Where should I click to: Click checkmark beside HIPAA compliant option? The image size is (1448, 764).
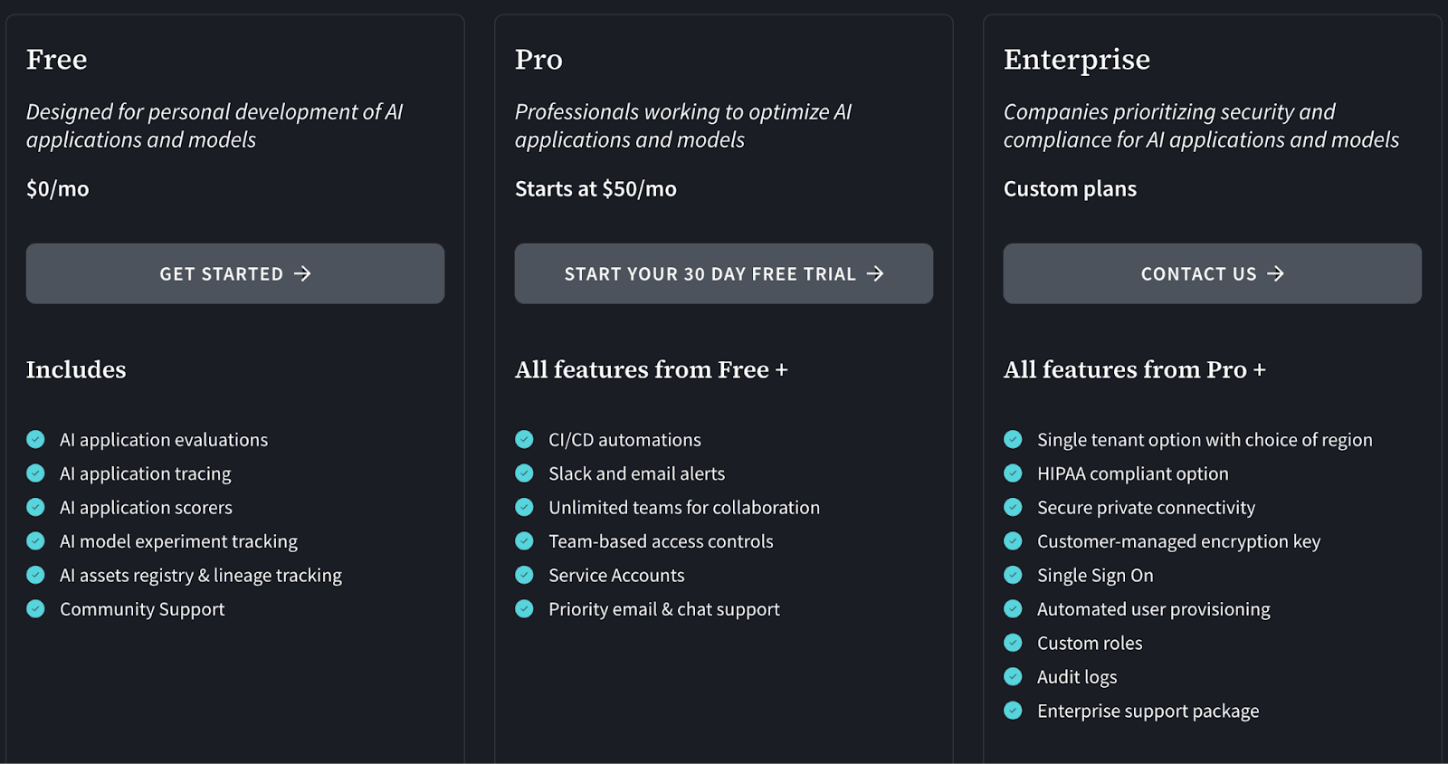[1014, 473]
